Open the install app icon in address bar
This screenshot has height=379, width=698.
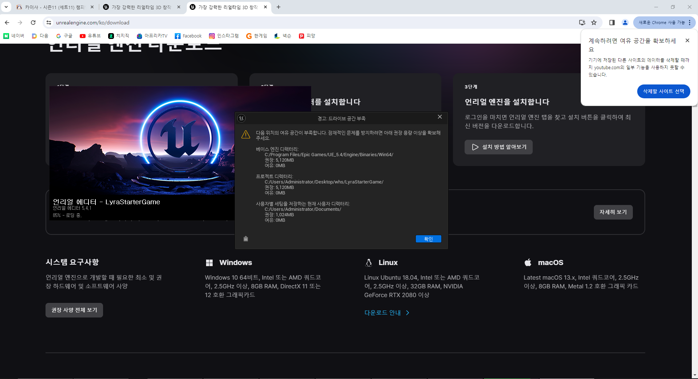tap(582, 23)
